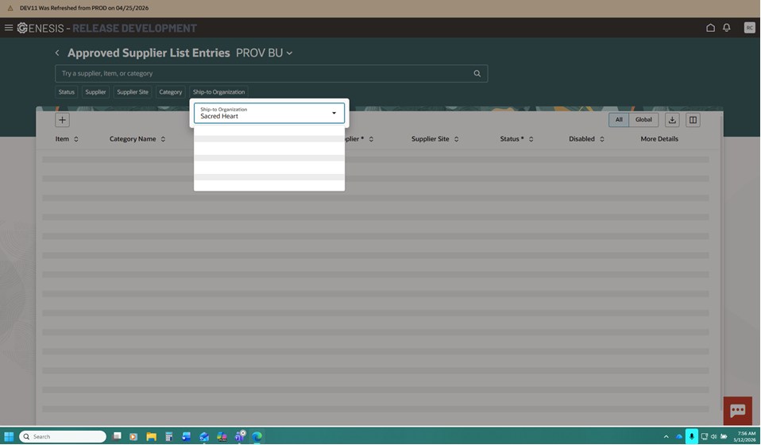Open the Windows Start menu
This screenshot has height=445, width=761.
pyautogui.click(x=9, y=437)
